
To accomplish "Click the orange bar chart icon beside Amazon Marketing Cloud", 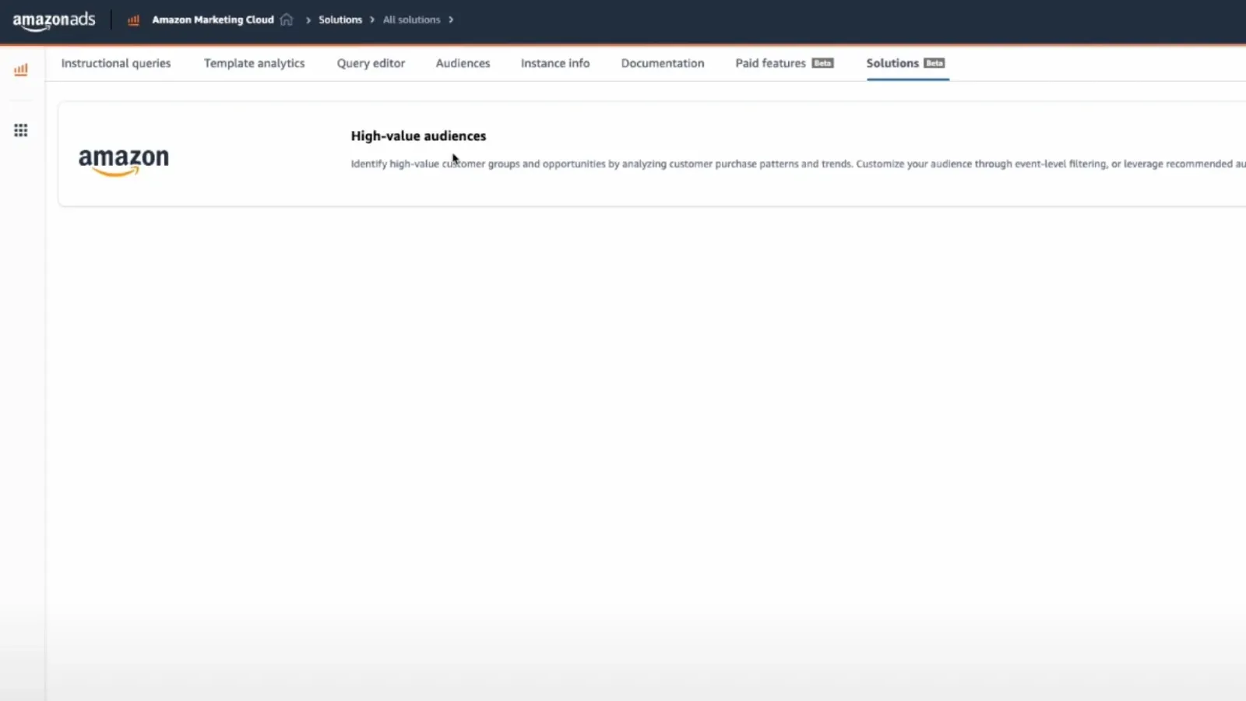I will click(133, 20).
